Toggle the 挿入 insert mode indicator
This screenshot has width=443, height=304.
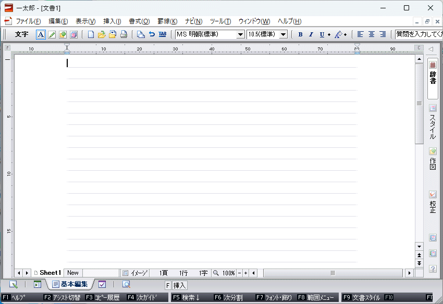tap(180, 286)
